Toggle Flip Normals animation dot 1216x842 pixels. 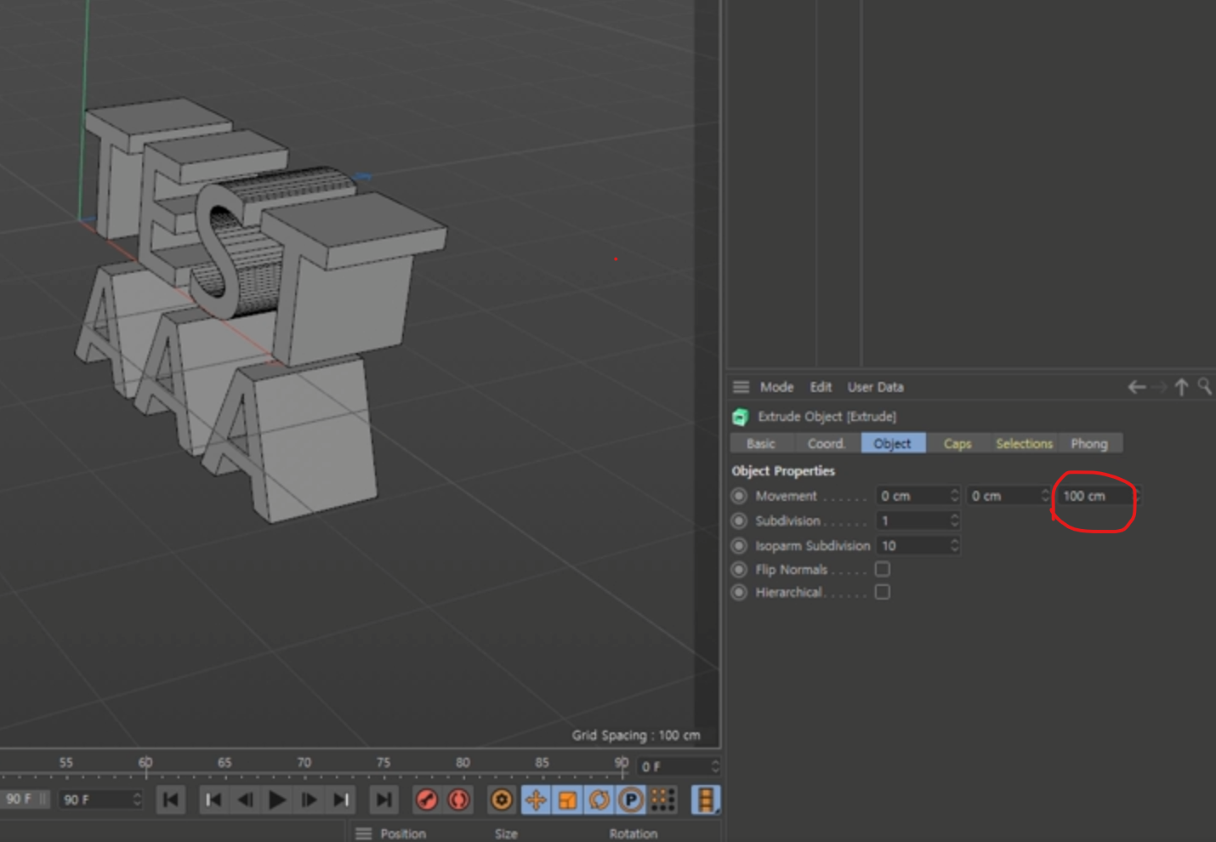(x=739, y=569)
